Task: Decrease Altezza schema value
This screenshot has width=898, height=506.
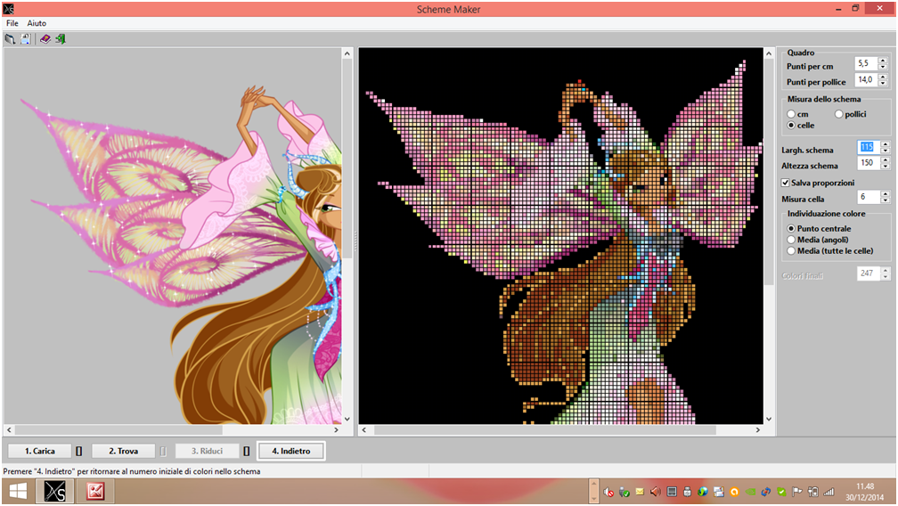Action: coord(886,167)
